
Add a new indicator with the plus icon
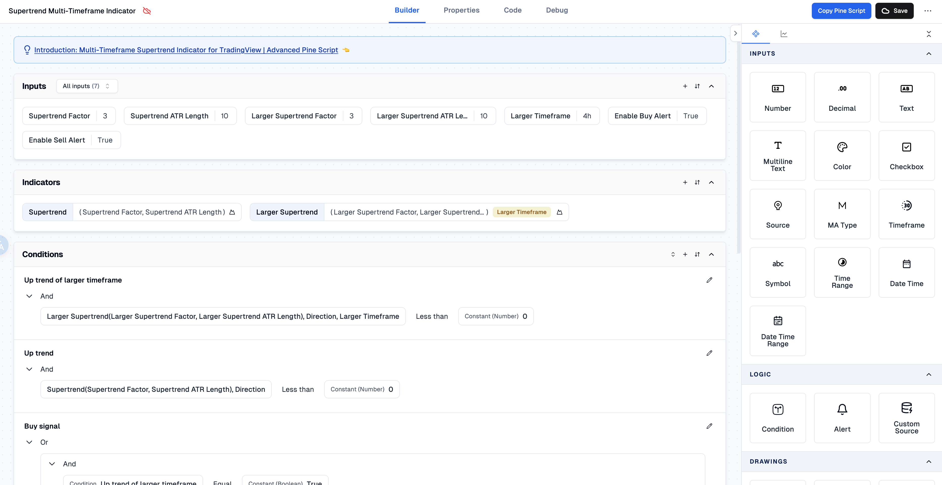[685, 182]
